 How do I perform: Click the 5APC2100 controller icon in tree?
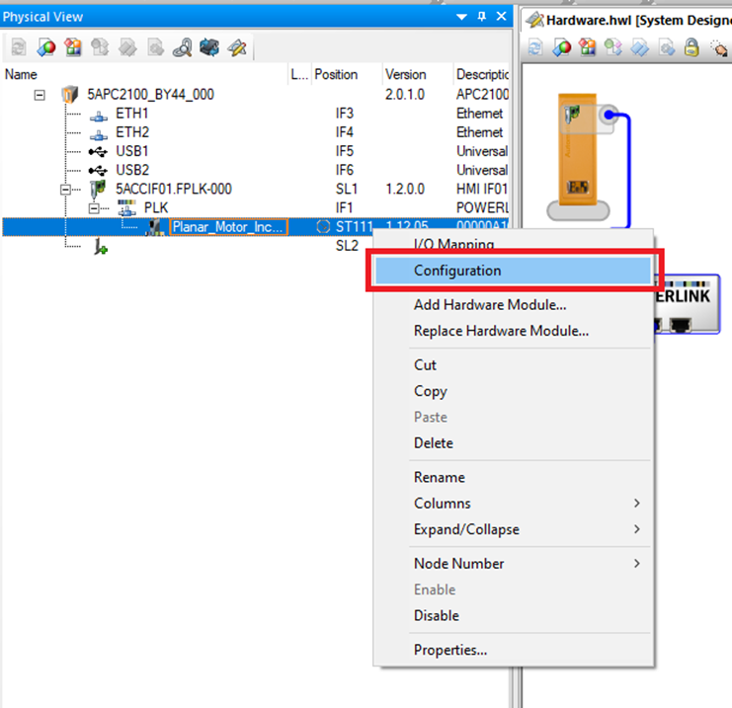[x=69, y=95]
